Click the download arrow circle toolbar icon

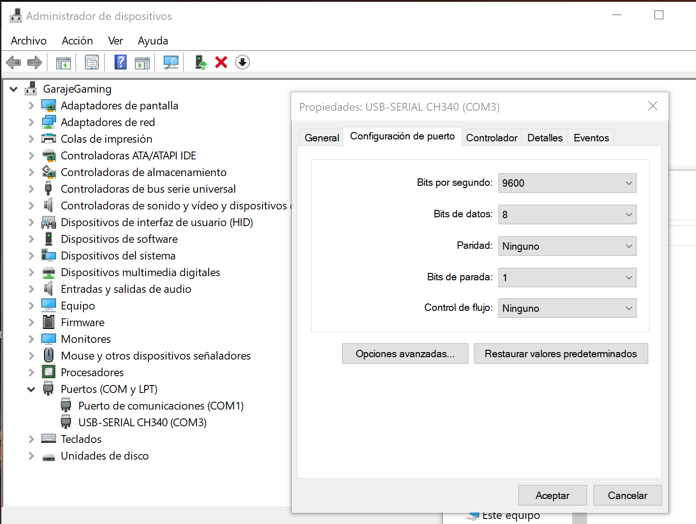(x=243, y=62)
